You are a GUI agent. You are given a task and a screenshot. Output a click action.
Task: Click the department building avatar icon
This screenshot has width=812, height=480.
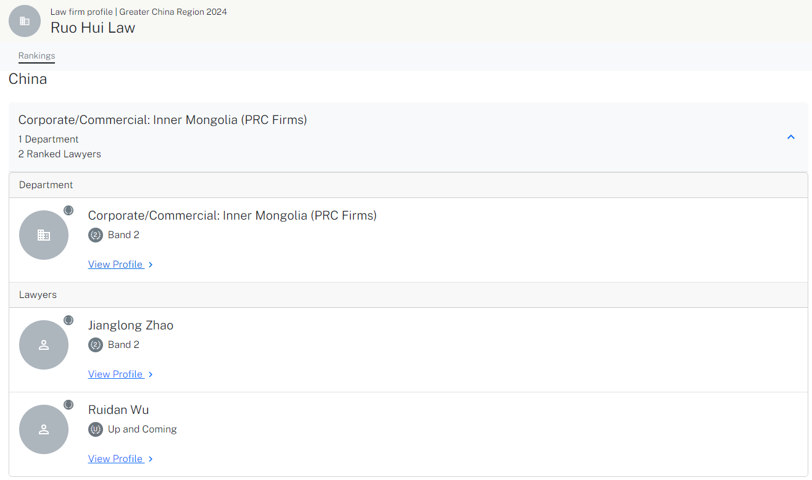coord(44,235)
